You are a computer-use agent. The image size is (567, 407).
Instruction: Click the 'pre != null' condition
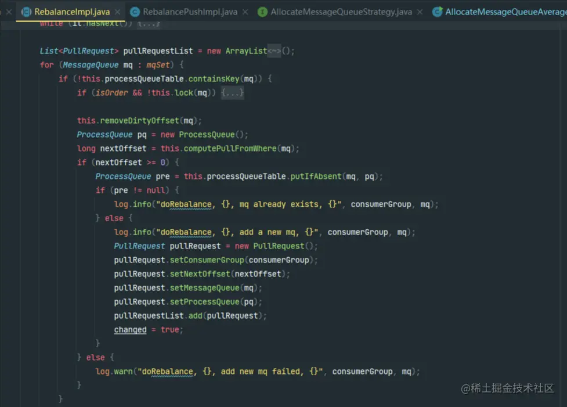139,190
